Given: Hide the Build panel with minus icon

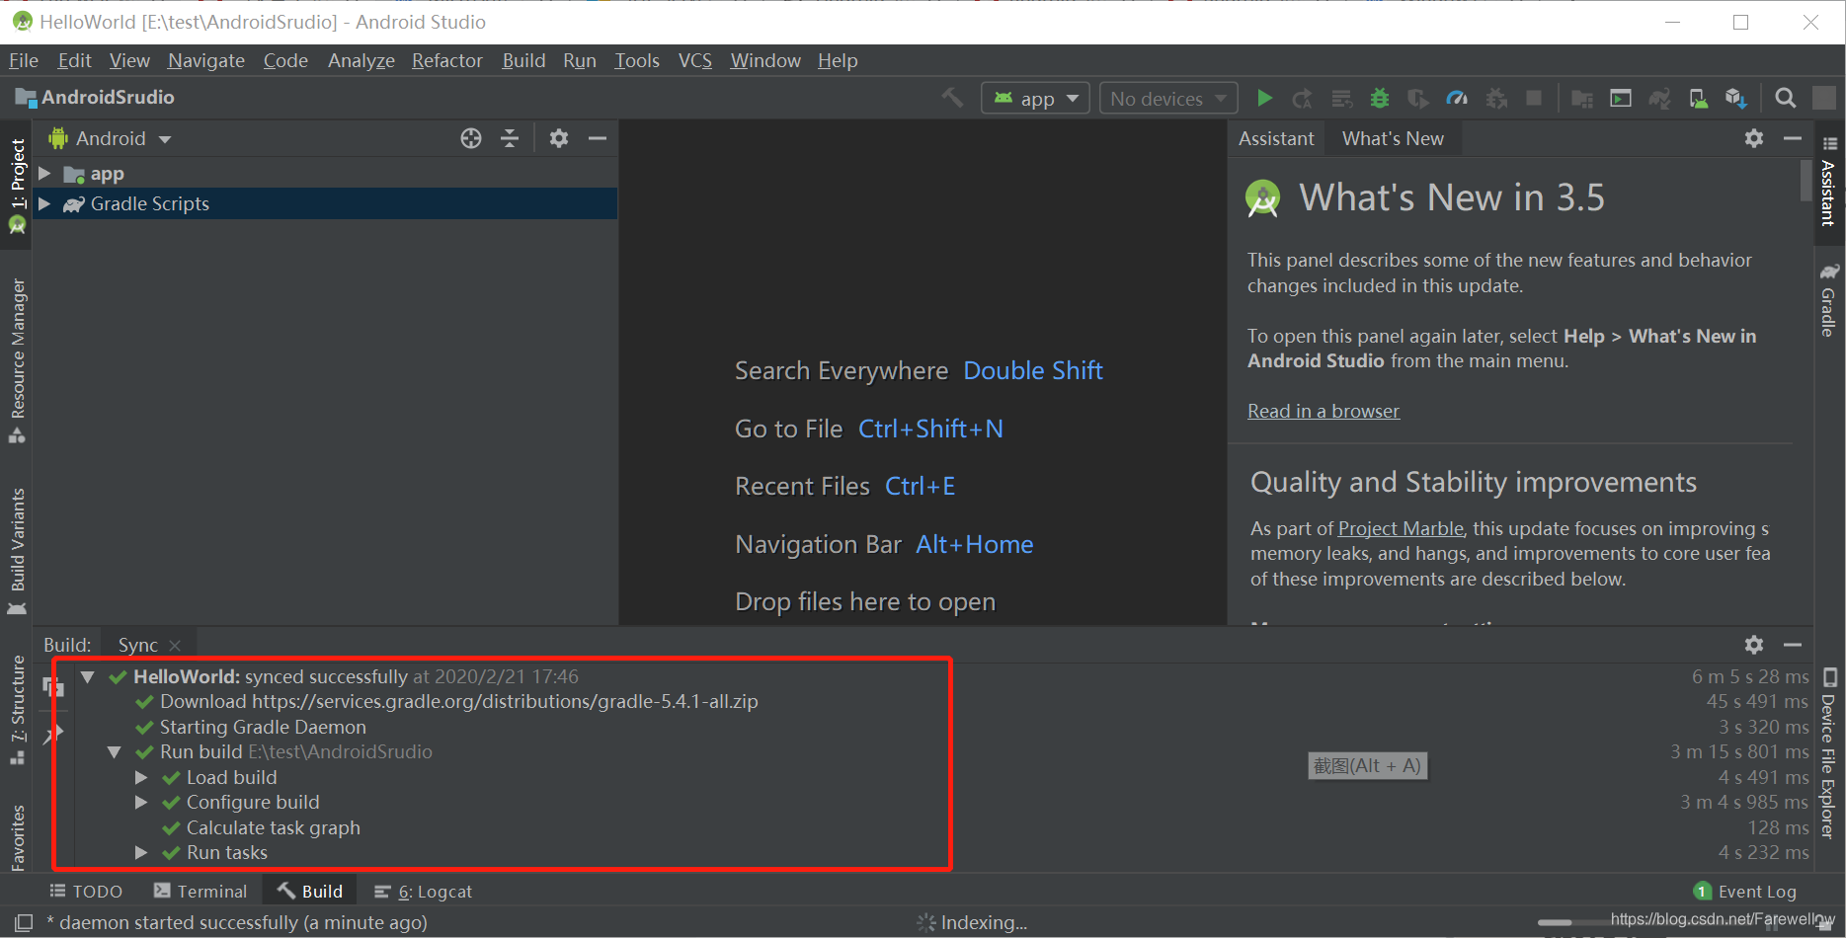Looking at the screenshot, I should (x=1793, y=645).
